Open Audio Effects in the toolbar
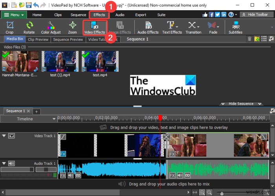The image size is (275, 196). coord(148,28)
